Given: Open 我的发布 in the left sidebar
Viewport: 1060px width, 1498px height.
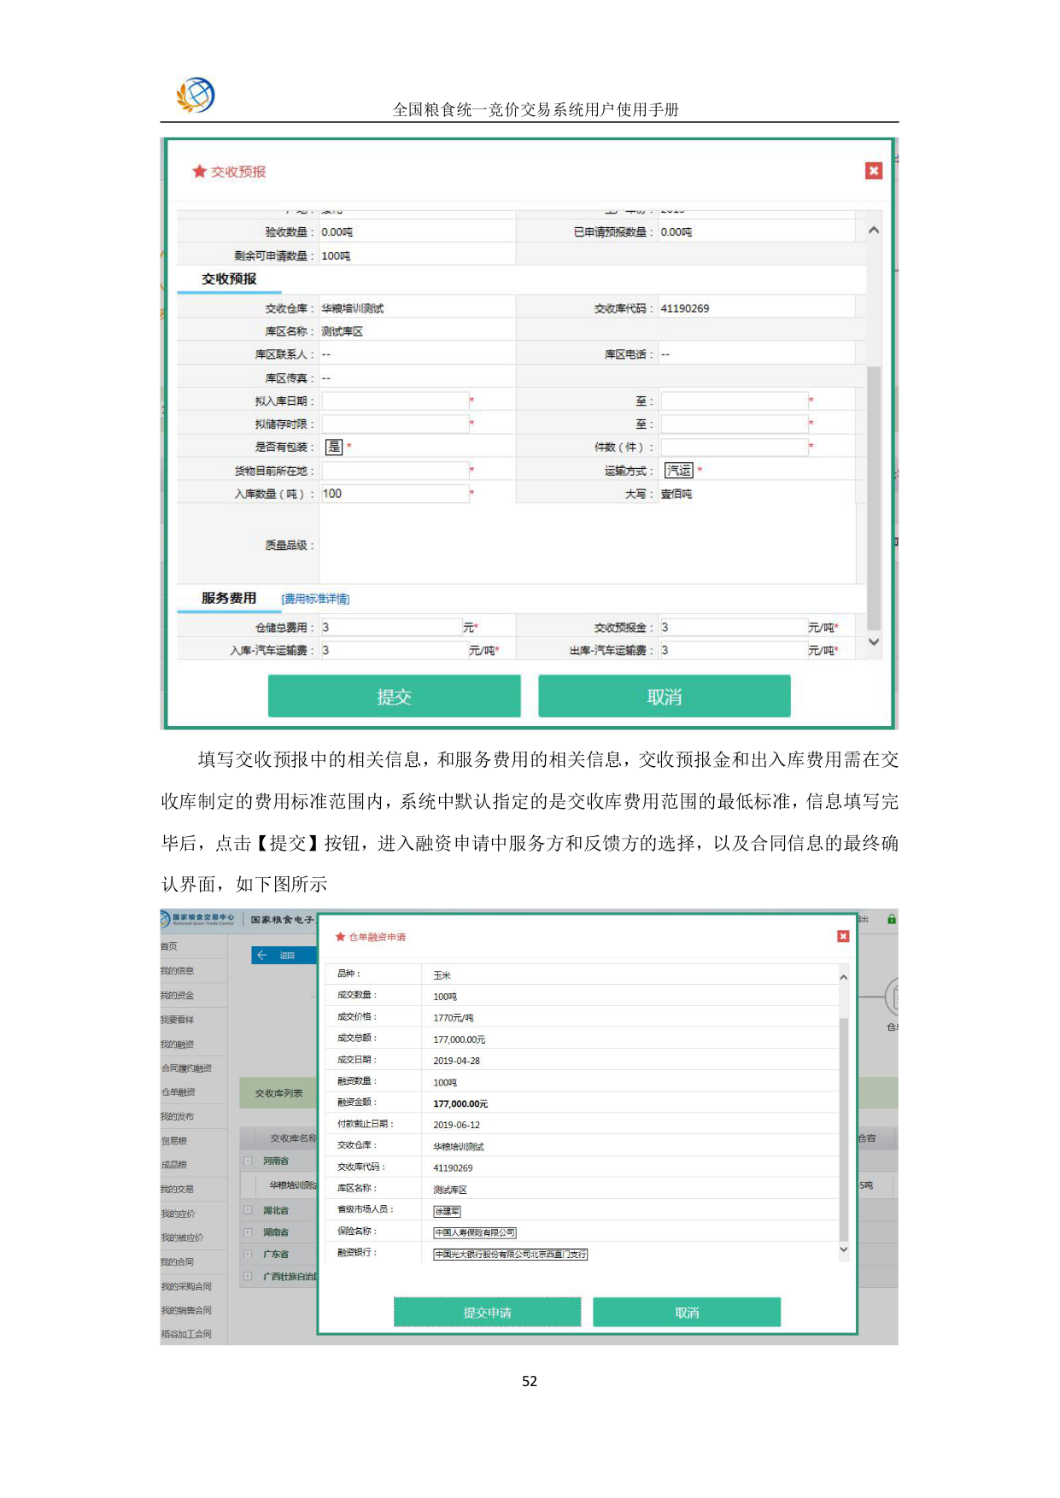Looking at the screenshot, I should tap(178, 1116).
